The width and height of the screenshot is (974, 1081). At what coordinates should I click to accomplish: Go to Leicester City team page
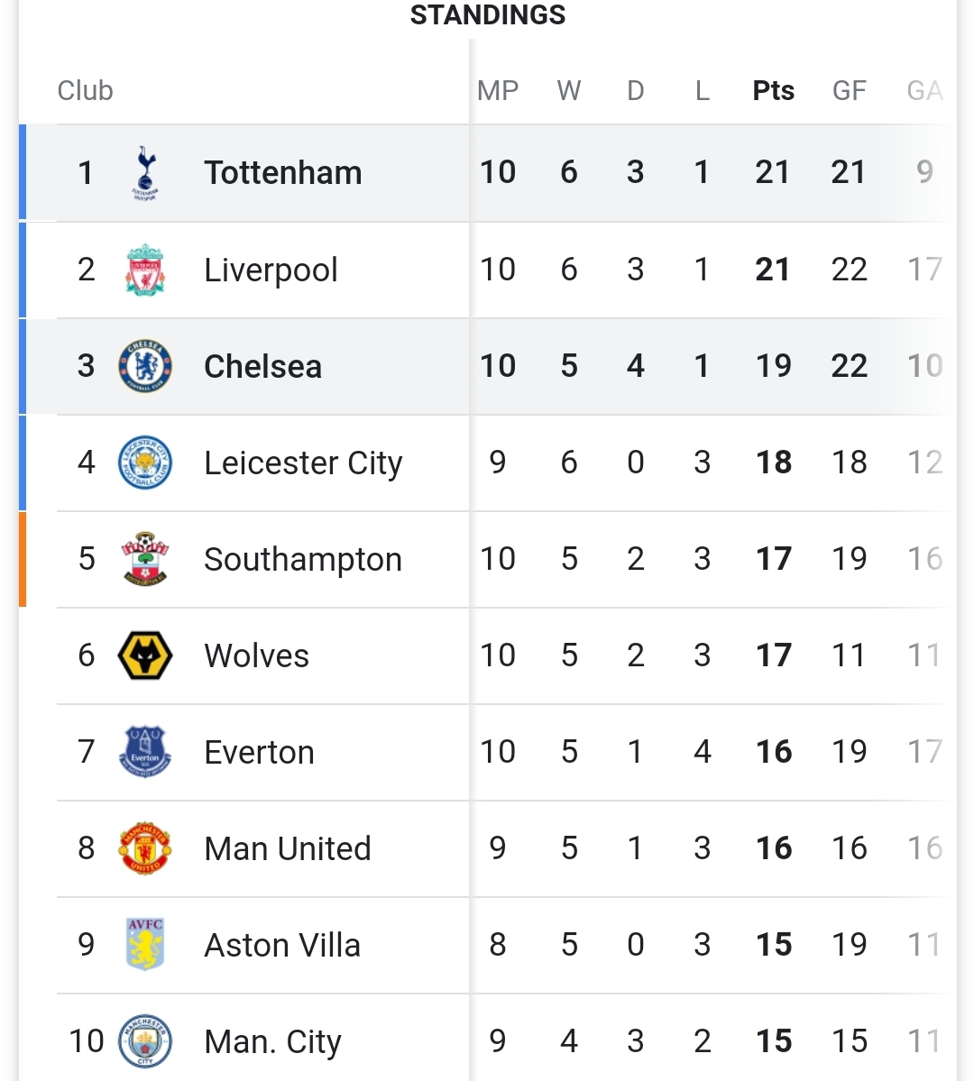tap(304, 463)
